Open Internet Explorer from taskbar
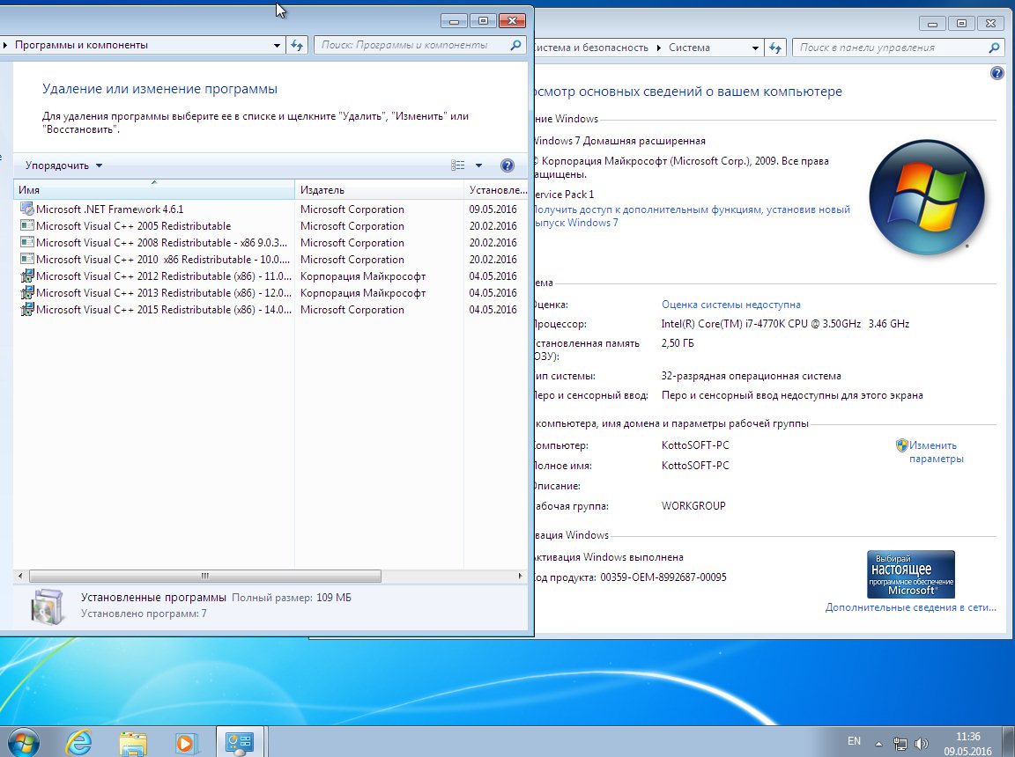The width and height of the screenshot is (1015, 757). [x=79, y=742]
